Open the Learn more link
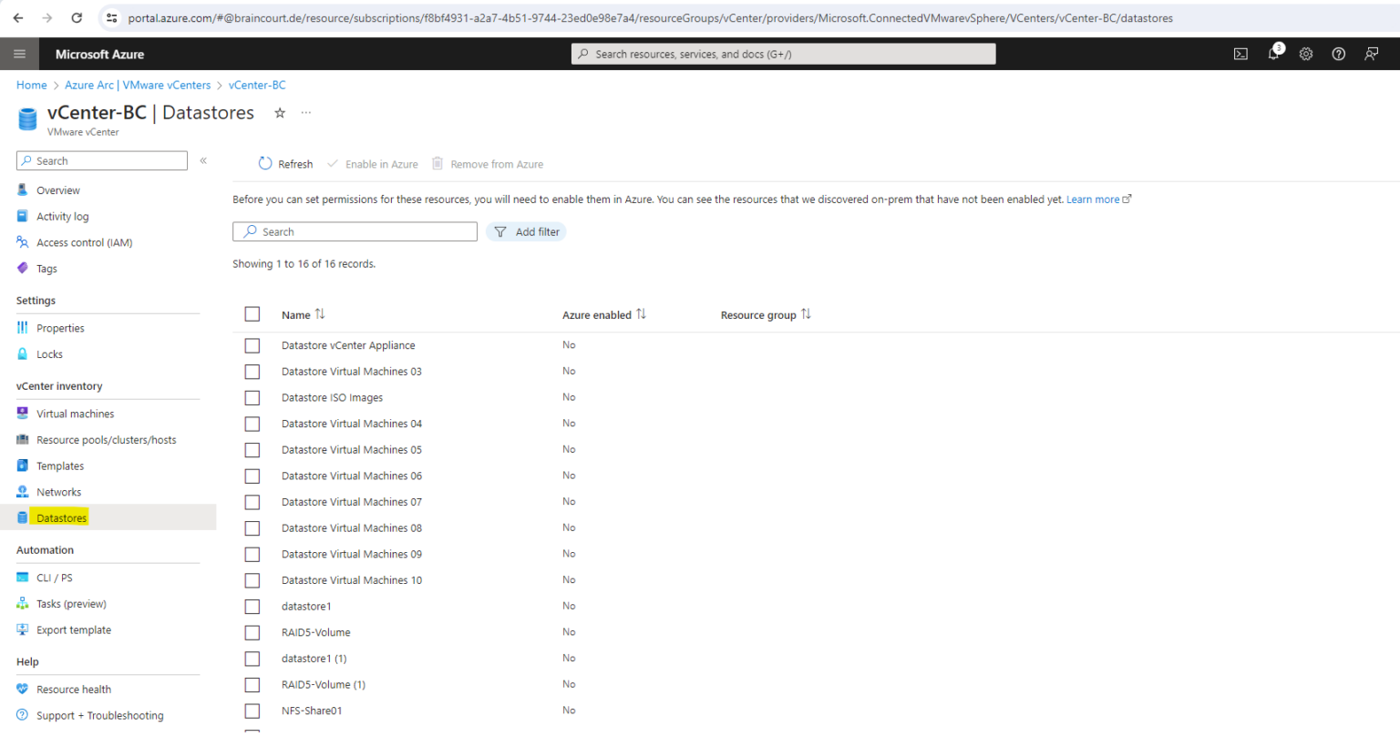The width and height of the screenshot is (1400, 747). click(x=1092, y=199)
